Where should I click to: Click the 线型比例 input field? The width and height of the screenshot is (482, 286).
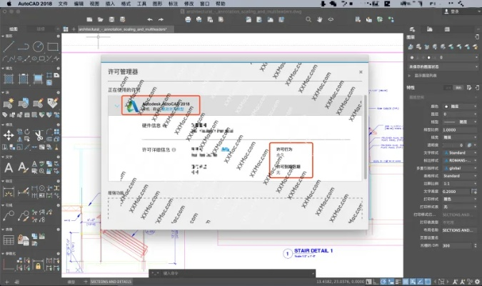click(x=456, y=129)
